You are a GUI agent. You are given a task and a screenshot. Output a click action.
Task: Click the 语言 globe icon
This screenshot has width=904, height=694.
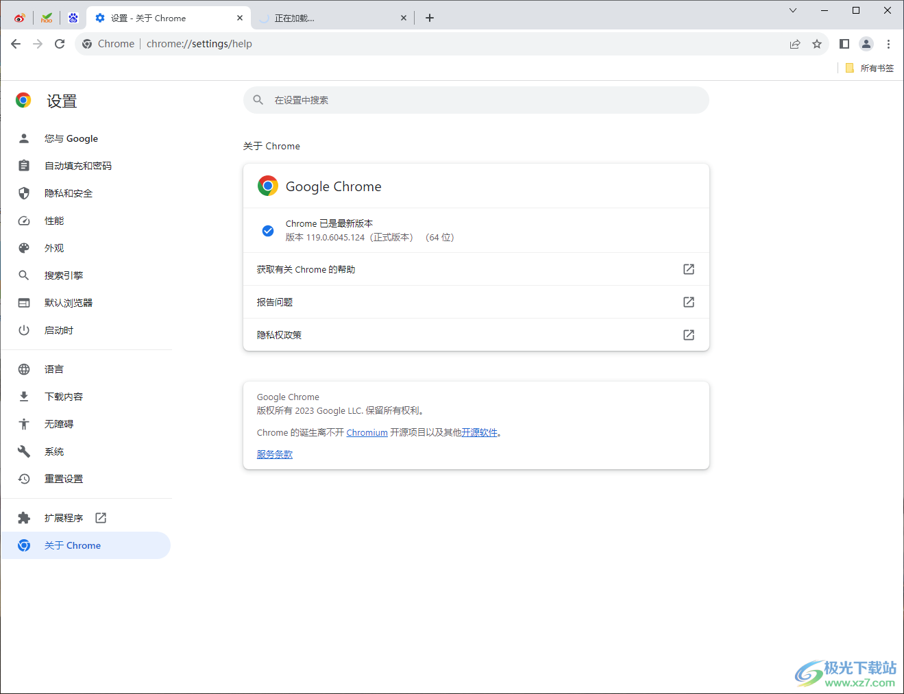pos(24,369)
